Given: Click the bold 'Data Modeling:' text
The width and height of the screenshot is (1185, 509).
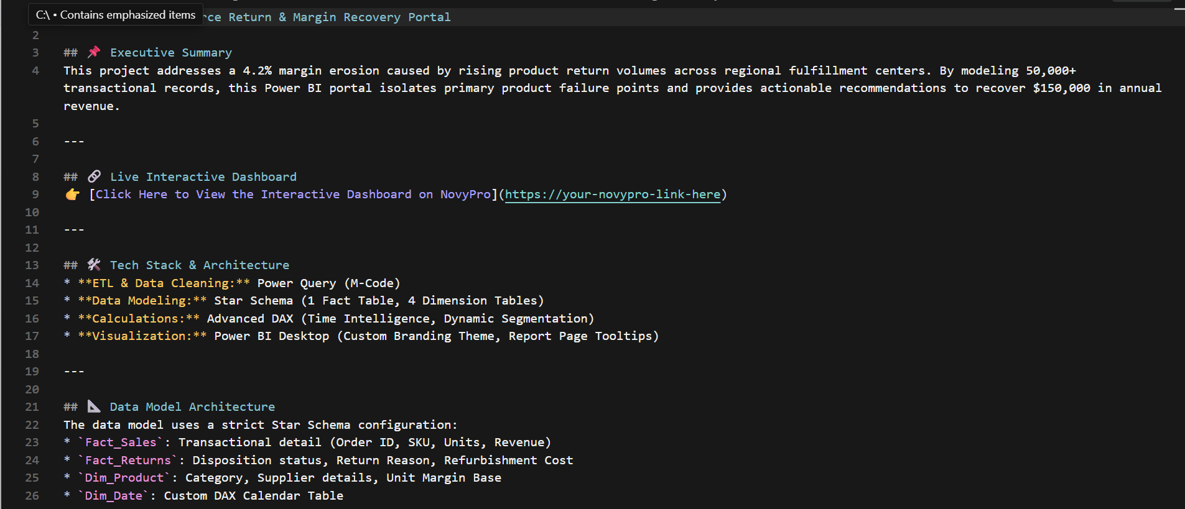Looking at the screenshot, I should [x=142, y=301].
